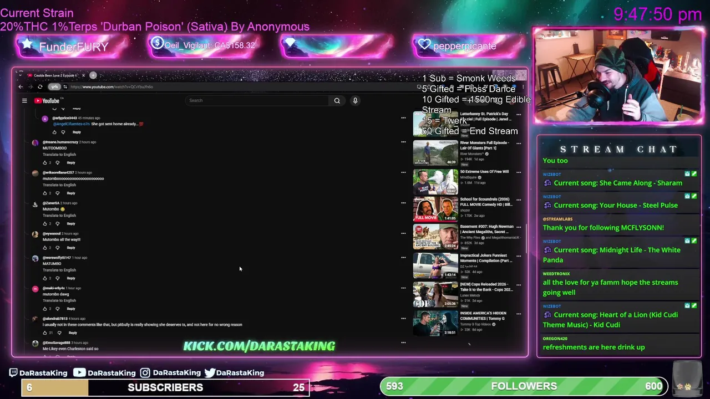Reply to the MUTOOMBOO comment
This screenshot has width=710, height=399.
pyautogui.click(x=71, y=162)
